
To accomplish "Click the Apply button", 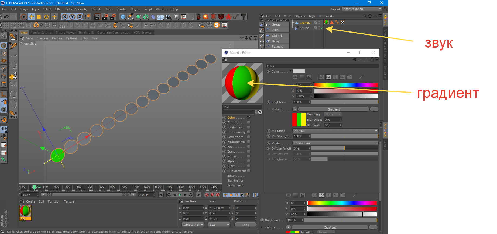I will [x=245, y=225].
